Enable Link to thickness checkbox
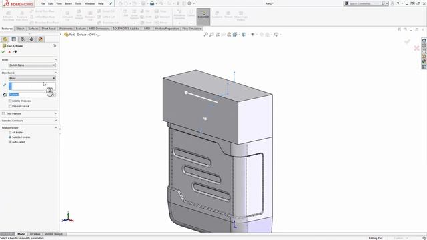This screenshot has height=240, width=427. 10,101
